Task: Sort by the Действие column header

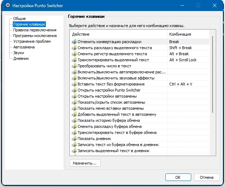Action: 118,34
